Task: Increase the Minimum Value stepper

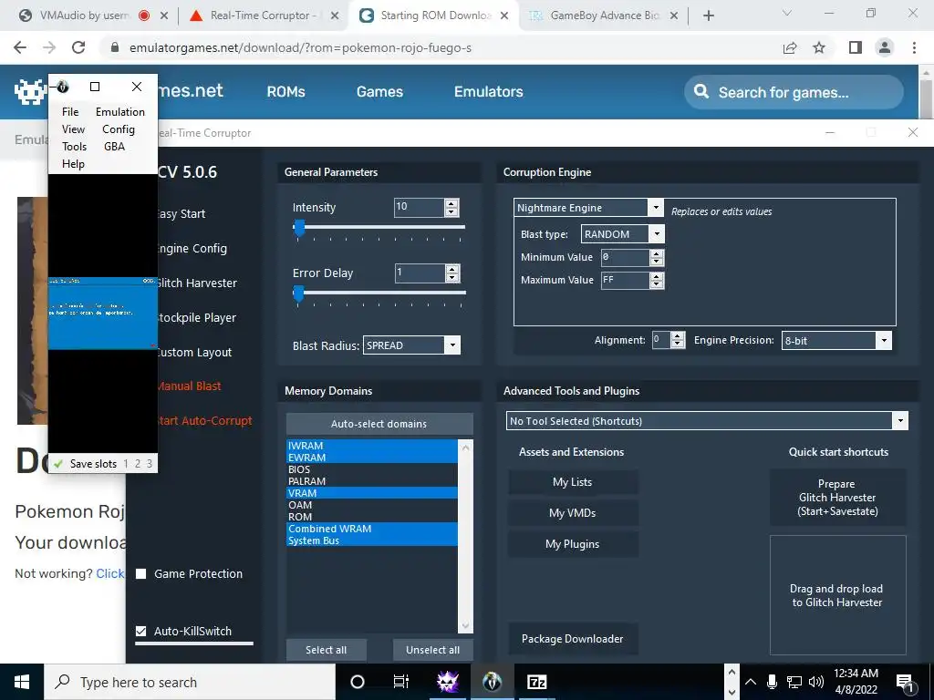Action: coord(657,253)
